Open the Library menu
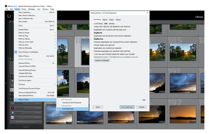 coord(17,9)
